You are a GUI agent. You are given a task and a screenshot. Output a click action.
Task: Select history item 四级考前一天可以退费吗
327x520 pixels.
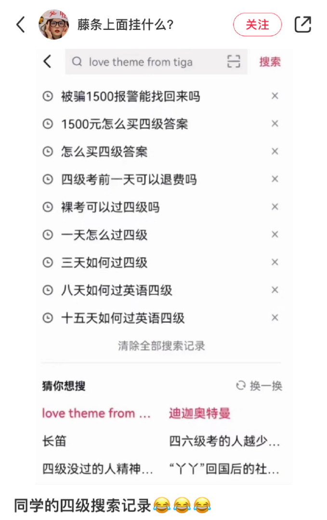point(129,180)
